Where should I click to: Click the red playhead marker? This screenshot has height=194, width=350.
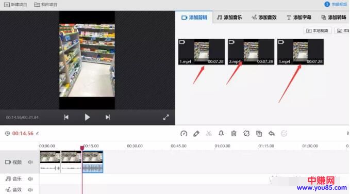82,148
